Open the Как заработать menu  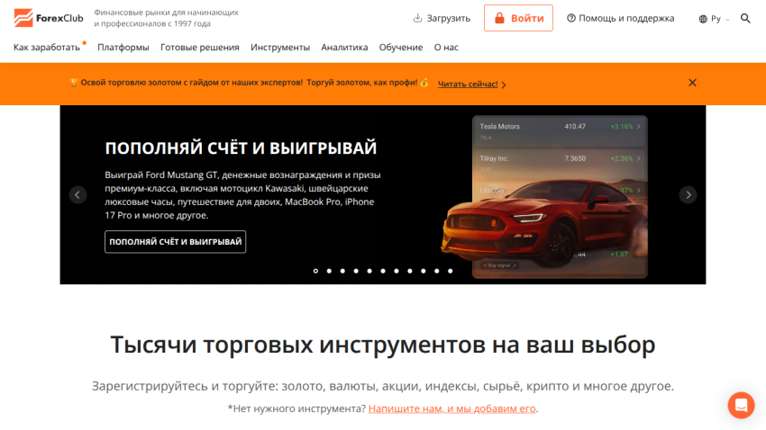(47, 48)
